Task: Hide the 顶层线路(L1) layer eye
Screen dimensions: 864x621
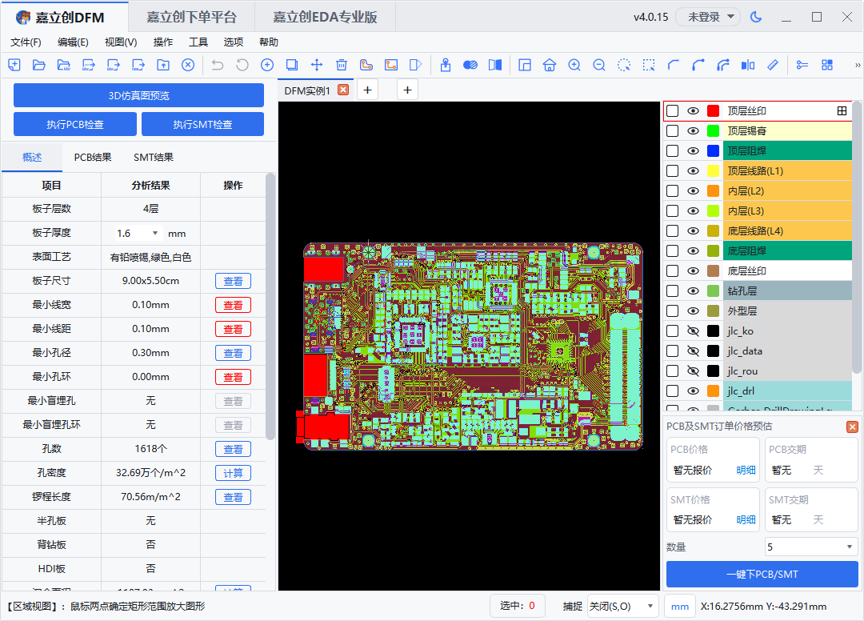Action: [693, 170]
